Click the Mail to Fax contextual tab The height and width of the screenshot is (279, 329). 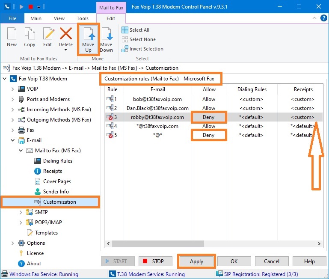111,8
